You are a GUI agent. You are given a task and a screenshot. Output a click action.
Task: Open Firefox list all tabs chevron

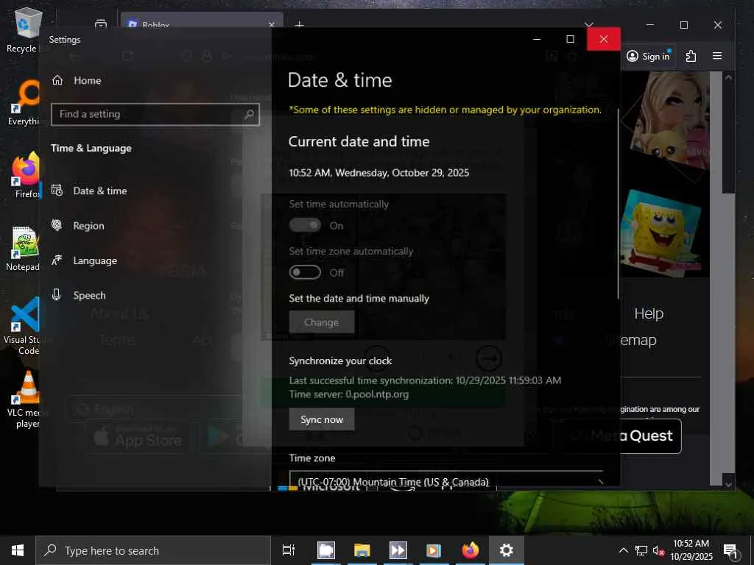(588, 24)
